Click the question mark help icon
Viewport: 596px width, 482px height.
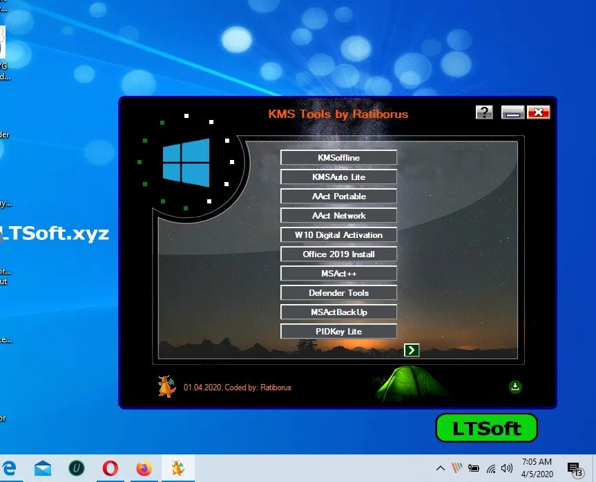tap(484, 112)
